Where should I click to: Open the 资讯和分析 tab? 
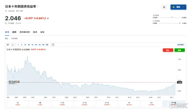[x=25, y=32]
